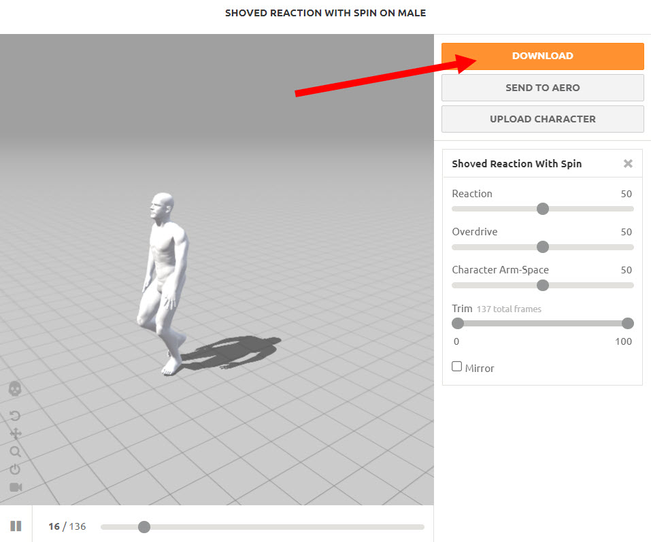The height and width of the screenshot is (542, 651).
Task: Click the Reaction value 50
Action: click(x=626, y=194)
